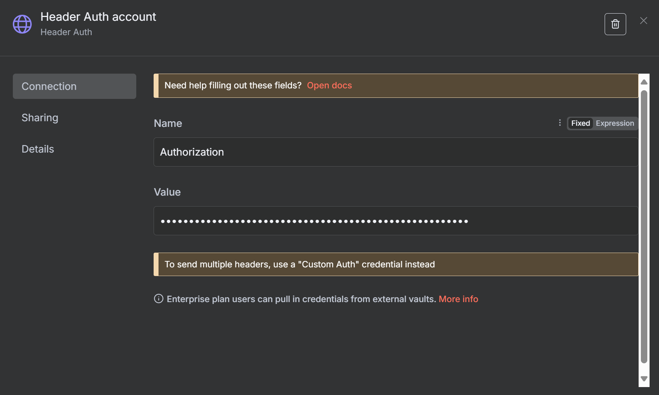Open the Connection tab
The height and width of the screenshot is (395, 659).
74,86
